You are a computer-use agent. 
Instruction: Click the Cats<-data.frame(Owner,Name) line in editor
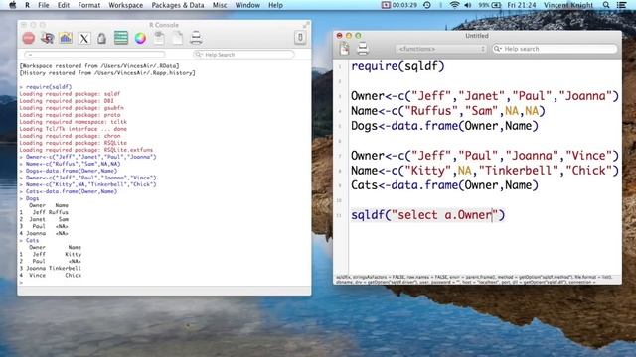point(444,185)
